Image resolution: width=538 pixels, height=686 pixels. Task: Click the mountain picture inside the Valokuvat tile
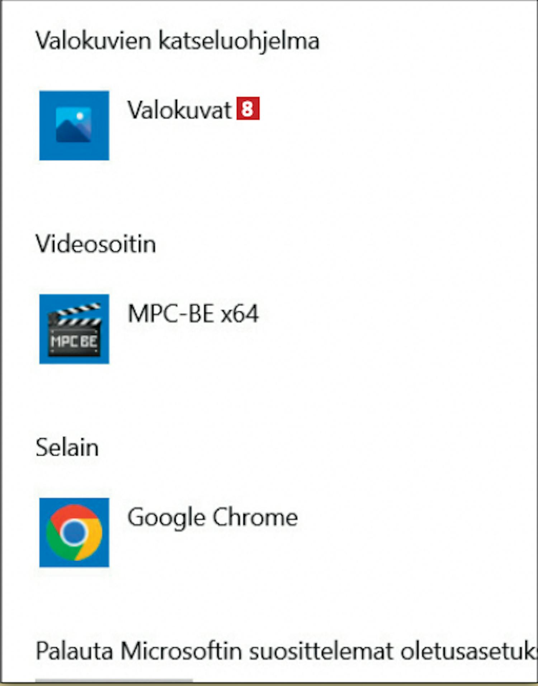click(x=74, y=125)
